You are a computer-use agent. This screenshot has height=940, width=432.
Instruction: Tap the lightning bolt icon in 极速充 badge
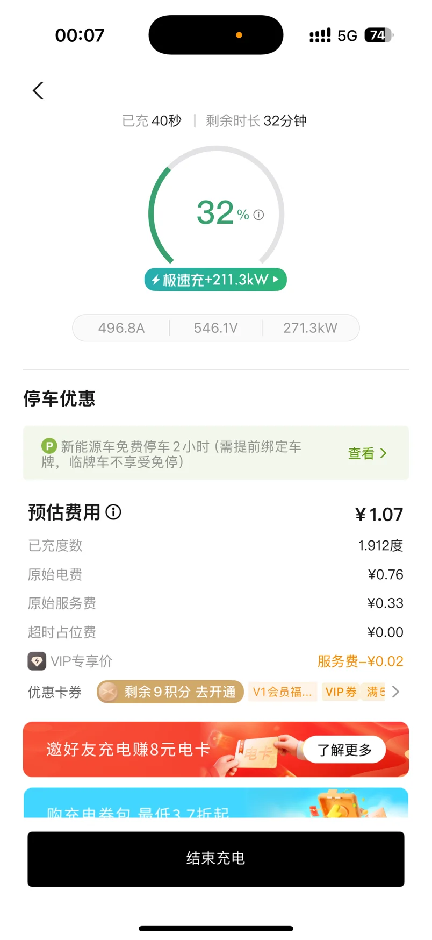click(x=155, y=280)
